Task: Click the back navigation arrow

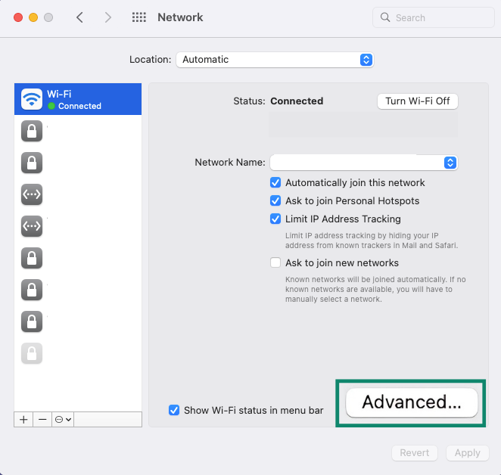Action: tap(79, 17)
